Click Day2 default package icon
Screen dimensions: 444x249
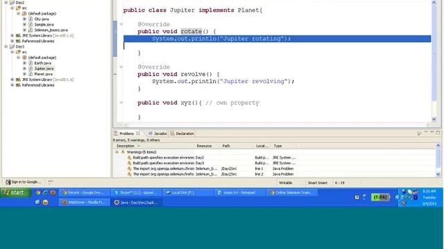(24, 14)
